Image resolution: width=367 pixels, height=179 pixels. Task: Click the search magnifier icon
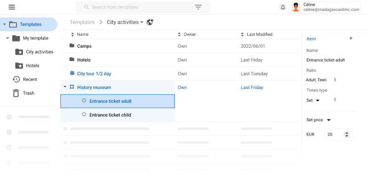(x=86, y=7)
